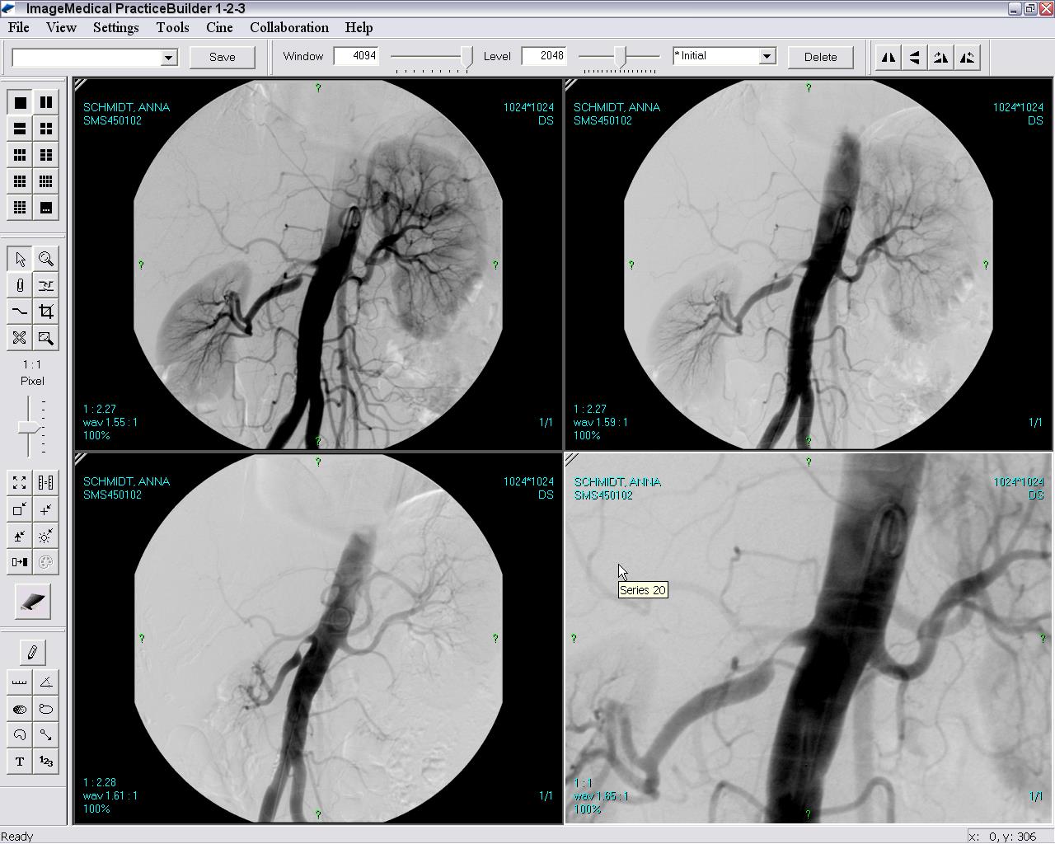The height and width of the screenshot is (844, 1055).
Task: Select the ruler distance measurement tool
Action: [21, 682]
